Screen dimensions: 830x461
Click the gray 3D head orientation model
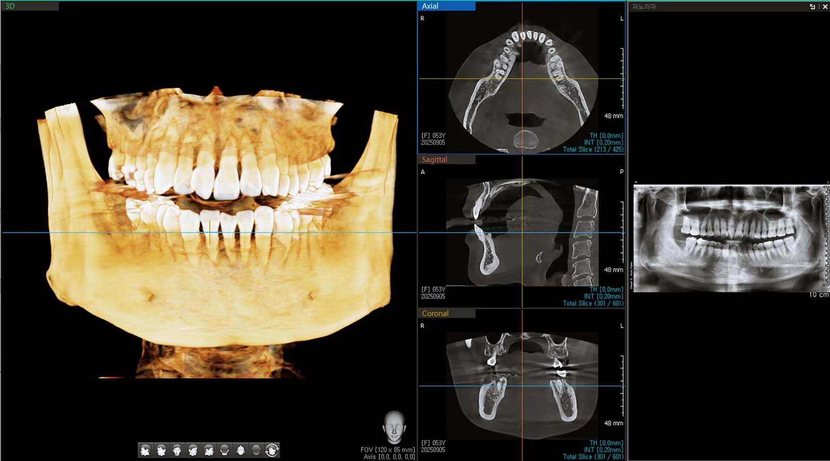click(394, 427)
